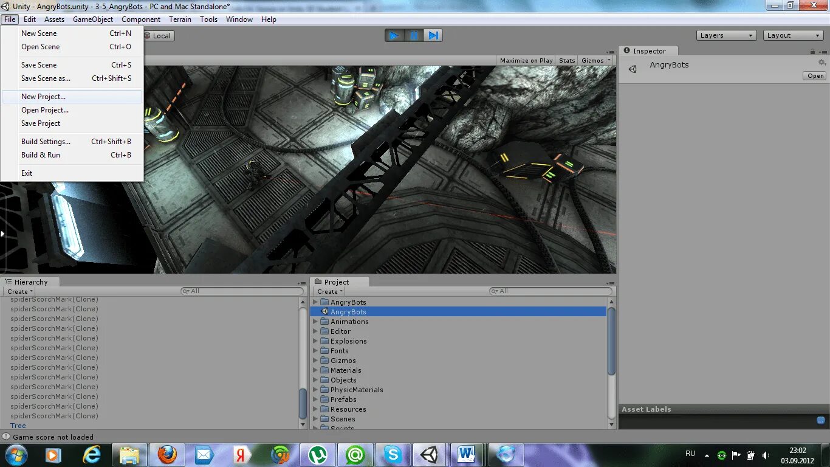830x467 pixels.
Task: Toggle the Local pivot orientation button
Action: (158, 36)
